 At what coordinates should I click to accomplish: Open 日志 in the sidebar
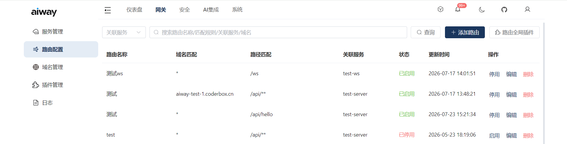pyautogui.click(x=61, y=103)
